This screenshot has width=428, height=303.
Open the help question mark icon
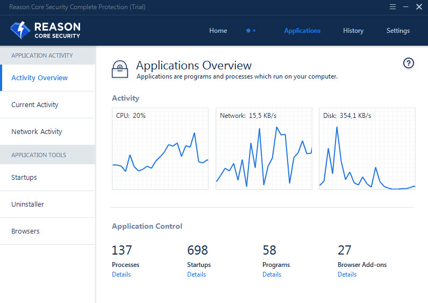coord(409,64)
